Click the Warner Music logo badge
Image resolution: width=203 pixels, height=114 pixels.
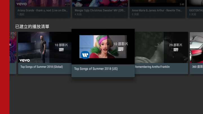[x=85, y=55]
